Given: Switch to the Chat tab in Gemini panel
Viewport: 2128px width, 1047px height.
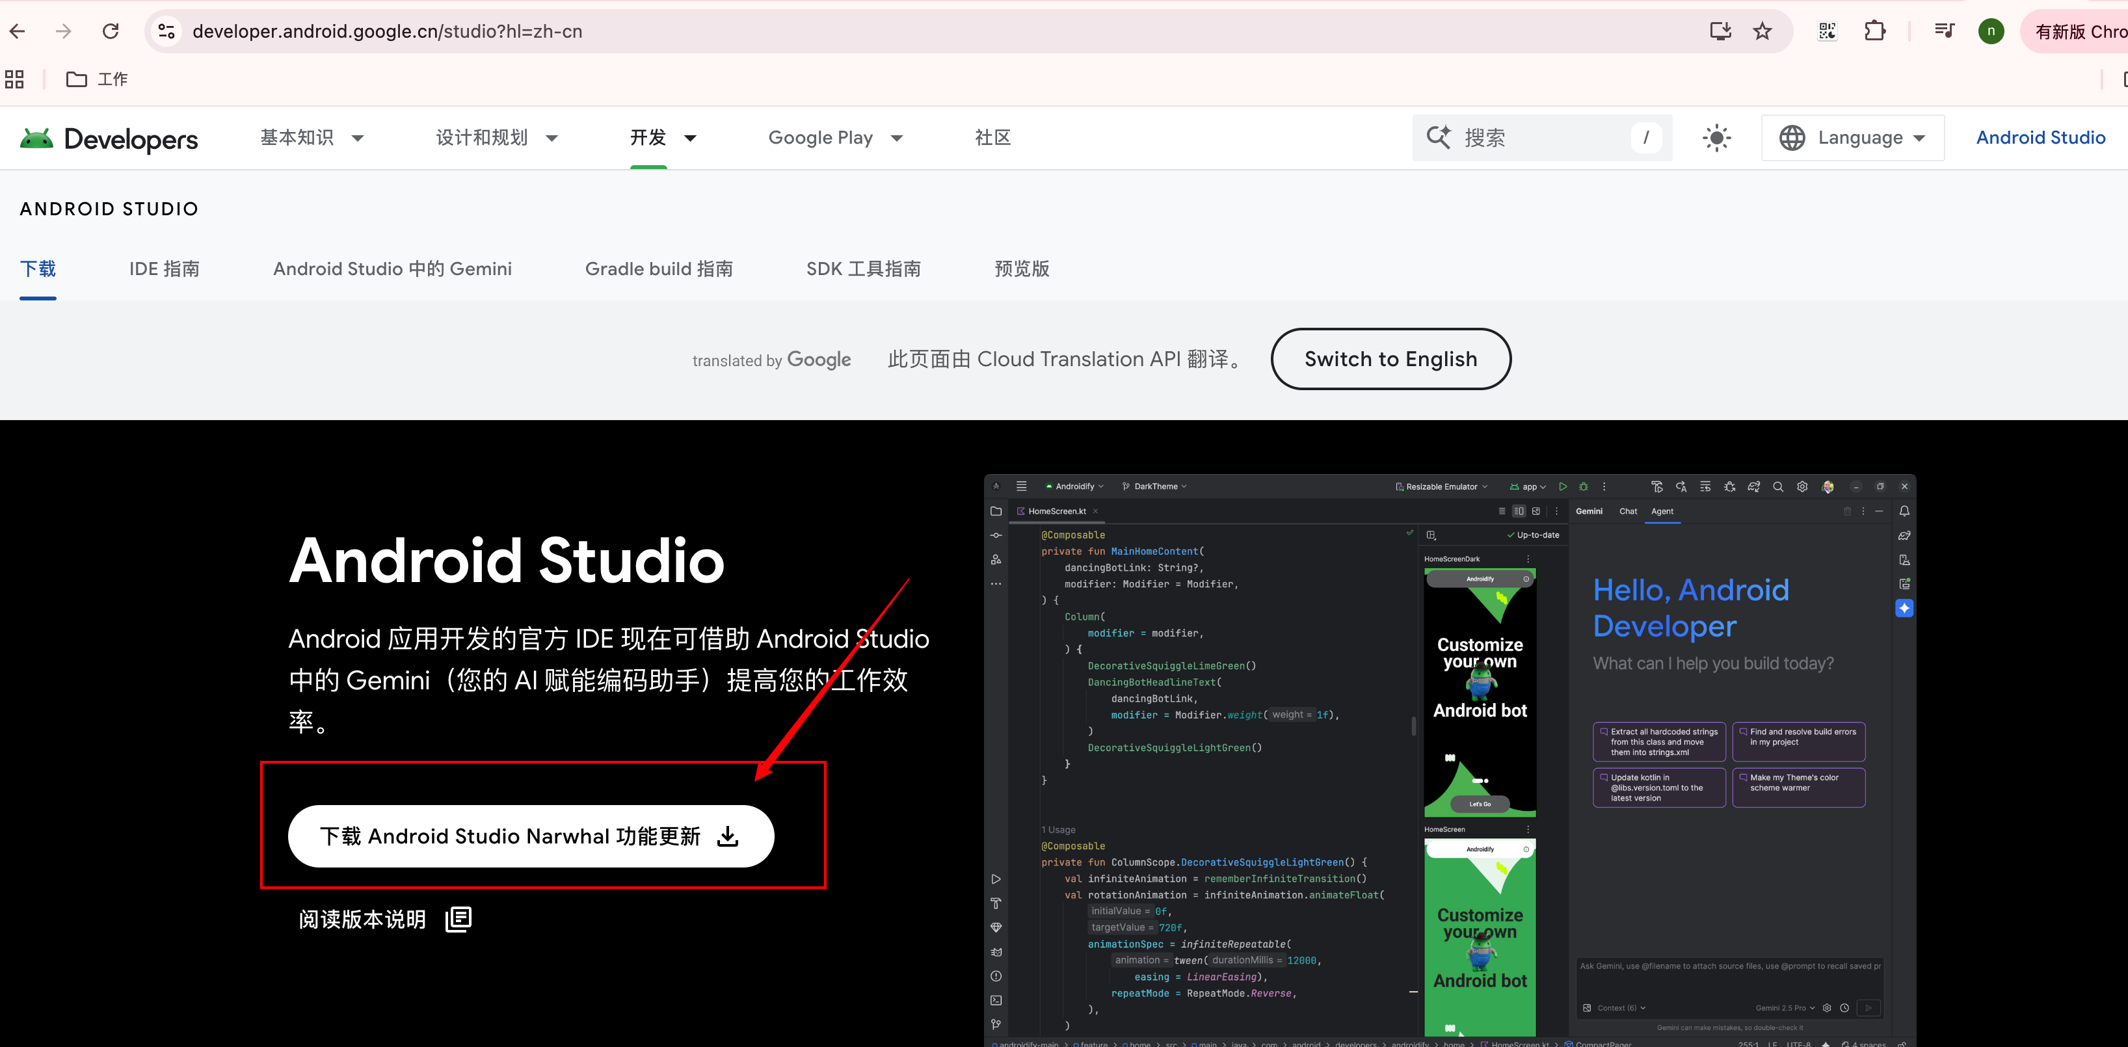Looking at the screenshot, I should click(x=1629, y=511).
